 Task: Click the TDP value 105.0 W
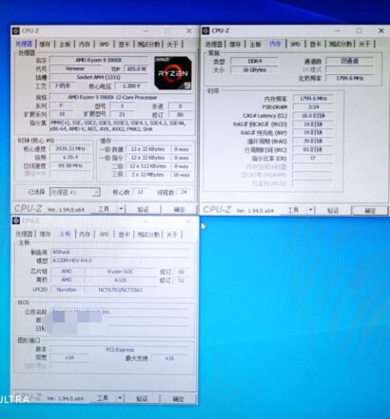(x=136, y=68)
